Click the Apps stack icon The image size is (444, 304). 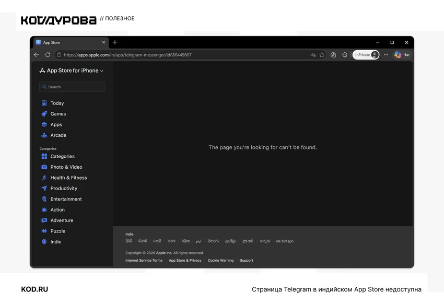click(44, 124)
